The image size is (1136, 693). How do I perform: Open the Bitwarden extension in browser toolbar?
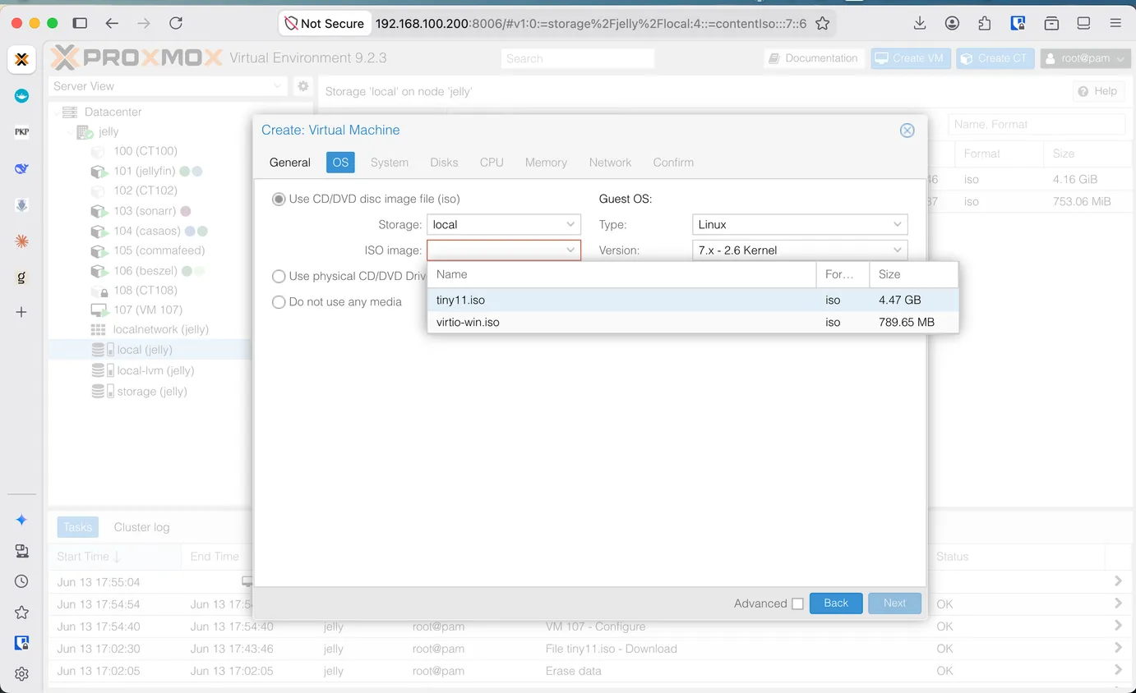point(1018,24)
